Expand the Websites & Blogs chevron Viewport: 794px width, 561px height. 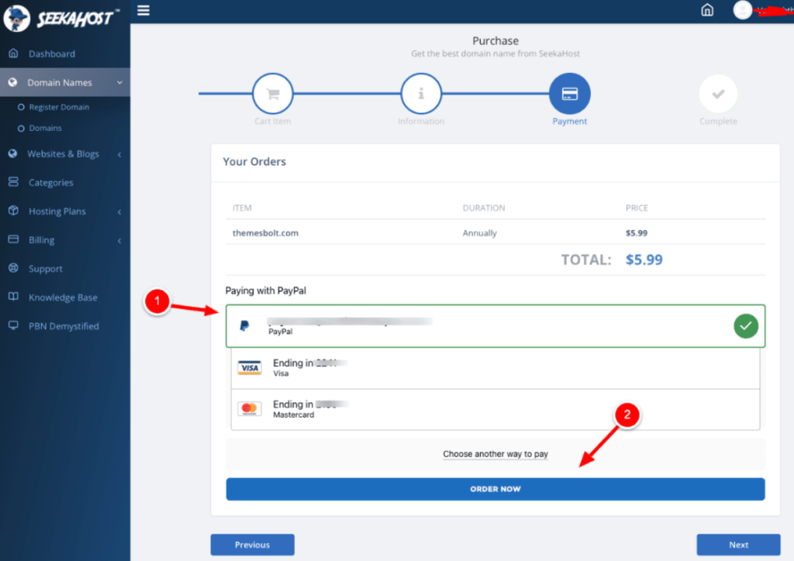[119, 154]
